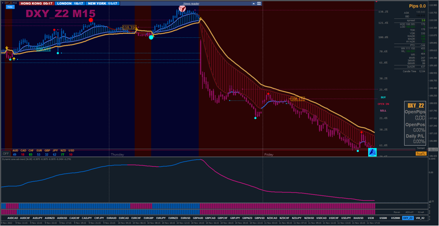Select the highlighted DXY_Z2 symbol button
Screen dimensions: 439x226
[x=408, y=218]
